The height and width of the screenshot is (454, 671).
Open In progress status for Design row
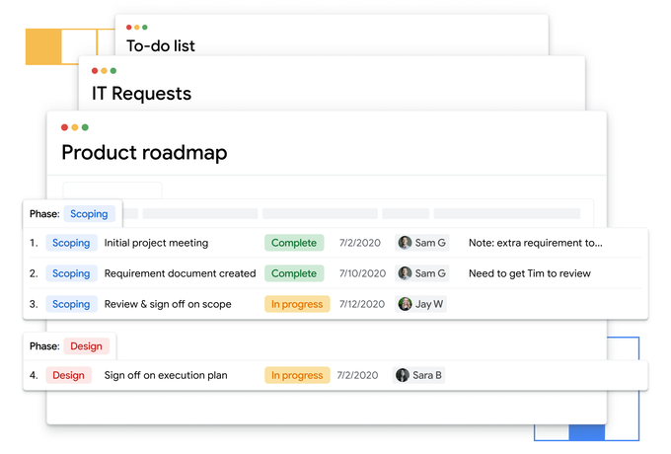297,375
